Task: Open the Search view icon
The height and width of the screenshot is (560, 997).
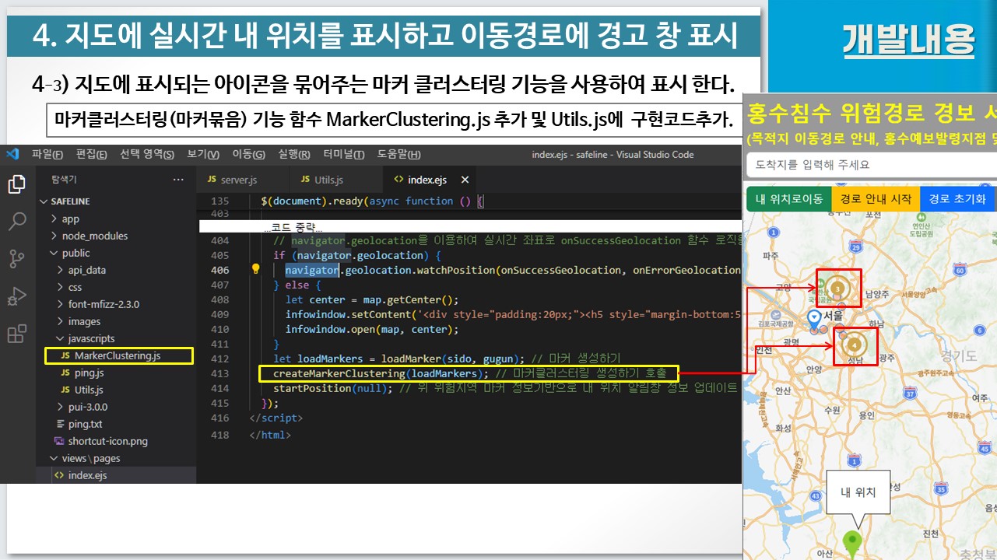Action: tap(16, 222)
